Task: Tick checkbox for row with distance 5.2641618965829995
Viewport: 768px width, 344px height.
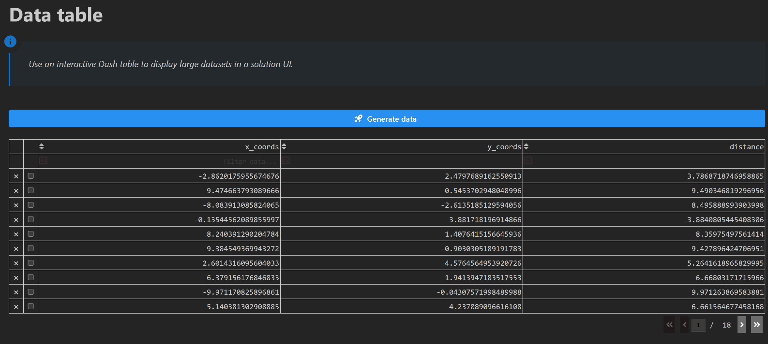Action: coord(31,263)
